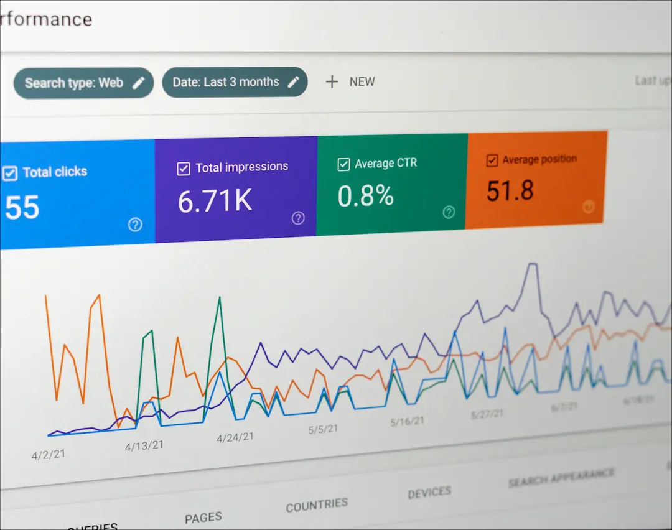The width and height of the screenshot is (672, 530).
Task: Open the COUNTRIES tab
Action: (317, 505)
